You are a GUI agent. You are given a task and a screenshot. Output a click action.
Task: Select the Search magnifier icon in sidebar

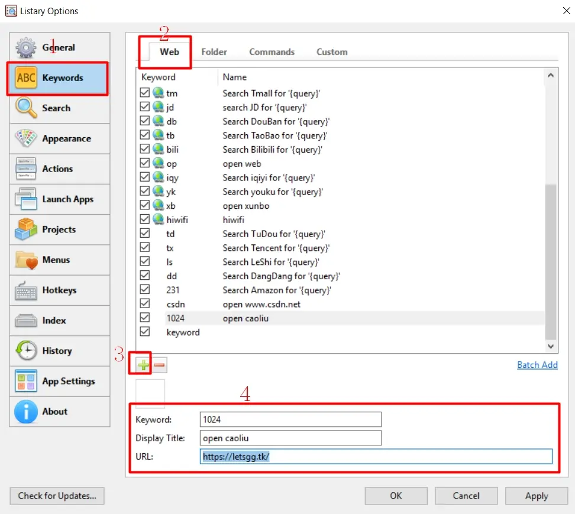coord(25,108)
